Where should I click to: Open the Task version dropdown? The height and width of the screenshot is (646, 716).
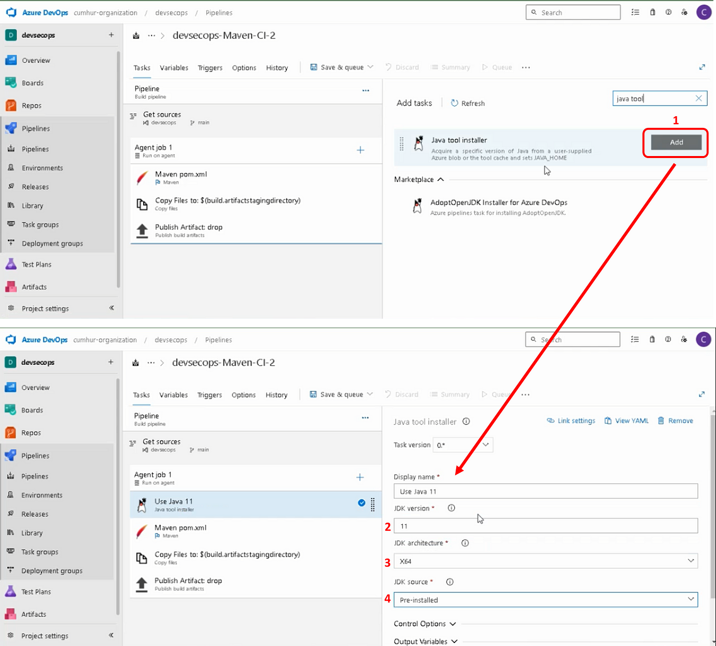[x=463, y=445]
